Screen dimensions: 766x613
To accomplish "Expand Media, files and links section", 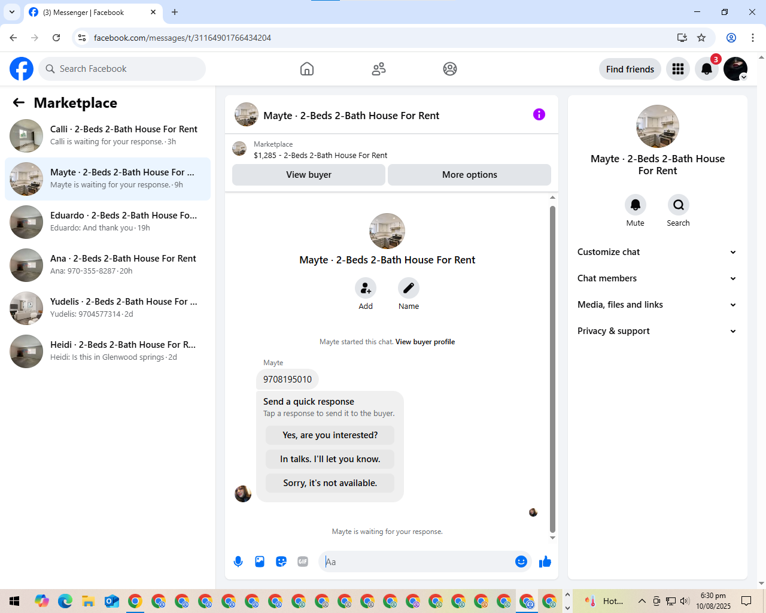I will (658, 305).
